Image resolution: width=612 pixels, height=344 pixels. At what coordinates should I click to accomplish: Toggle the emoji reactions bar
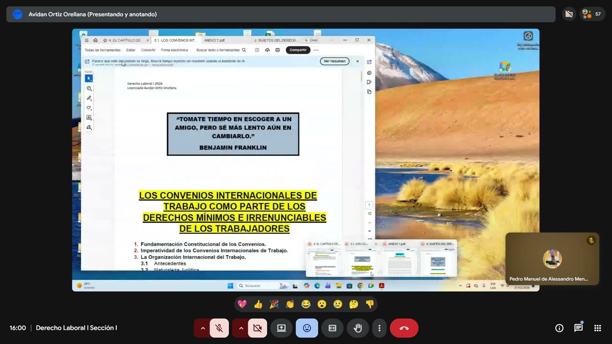pos(307,328)
